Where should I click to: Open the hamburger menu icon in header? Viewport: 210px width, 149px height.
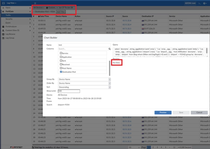tap(35, 3)
